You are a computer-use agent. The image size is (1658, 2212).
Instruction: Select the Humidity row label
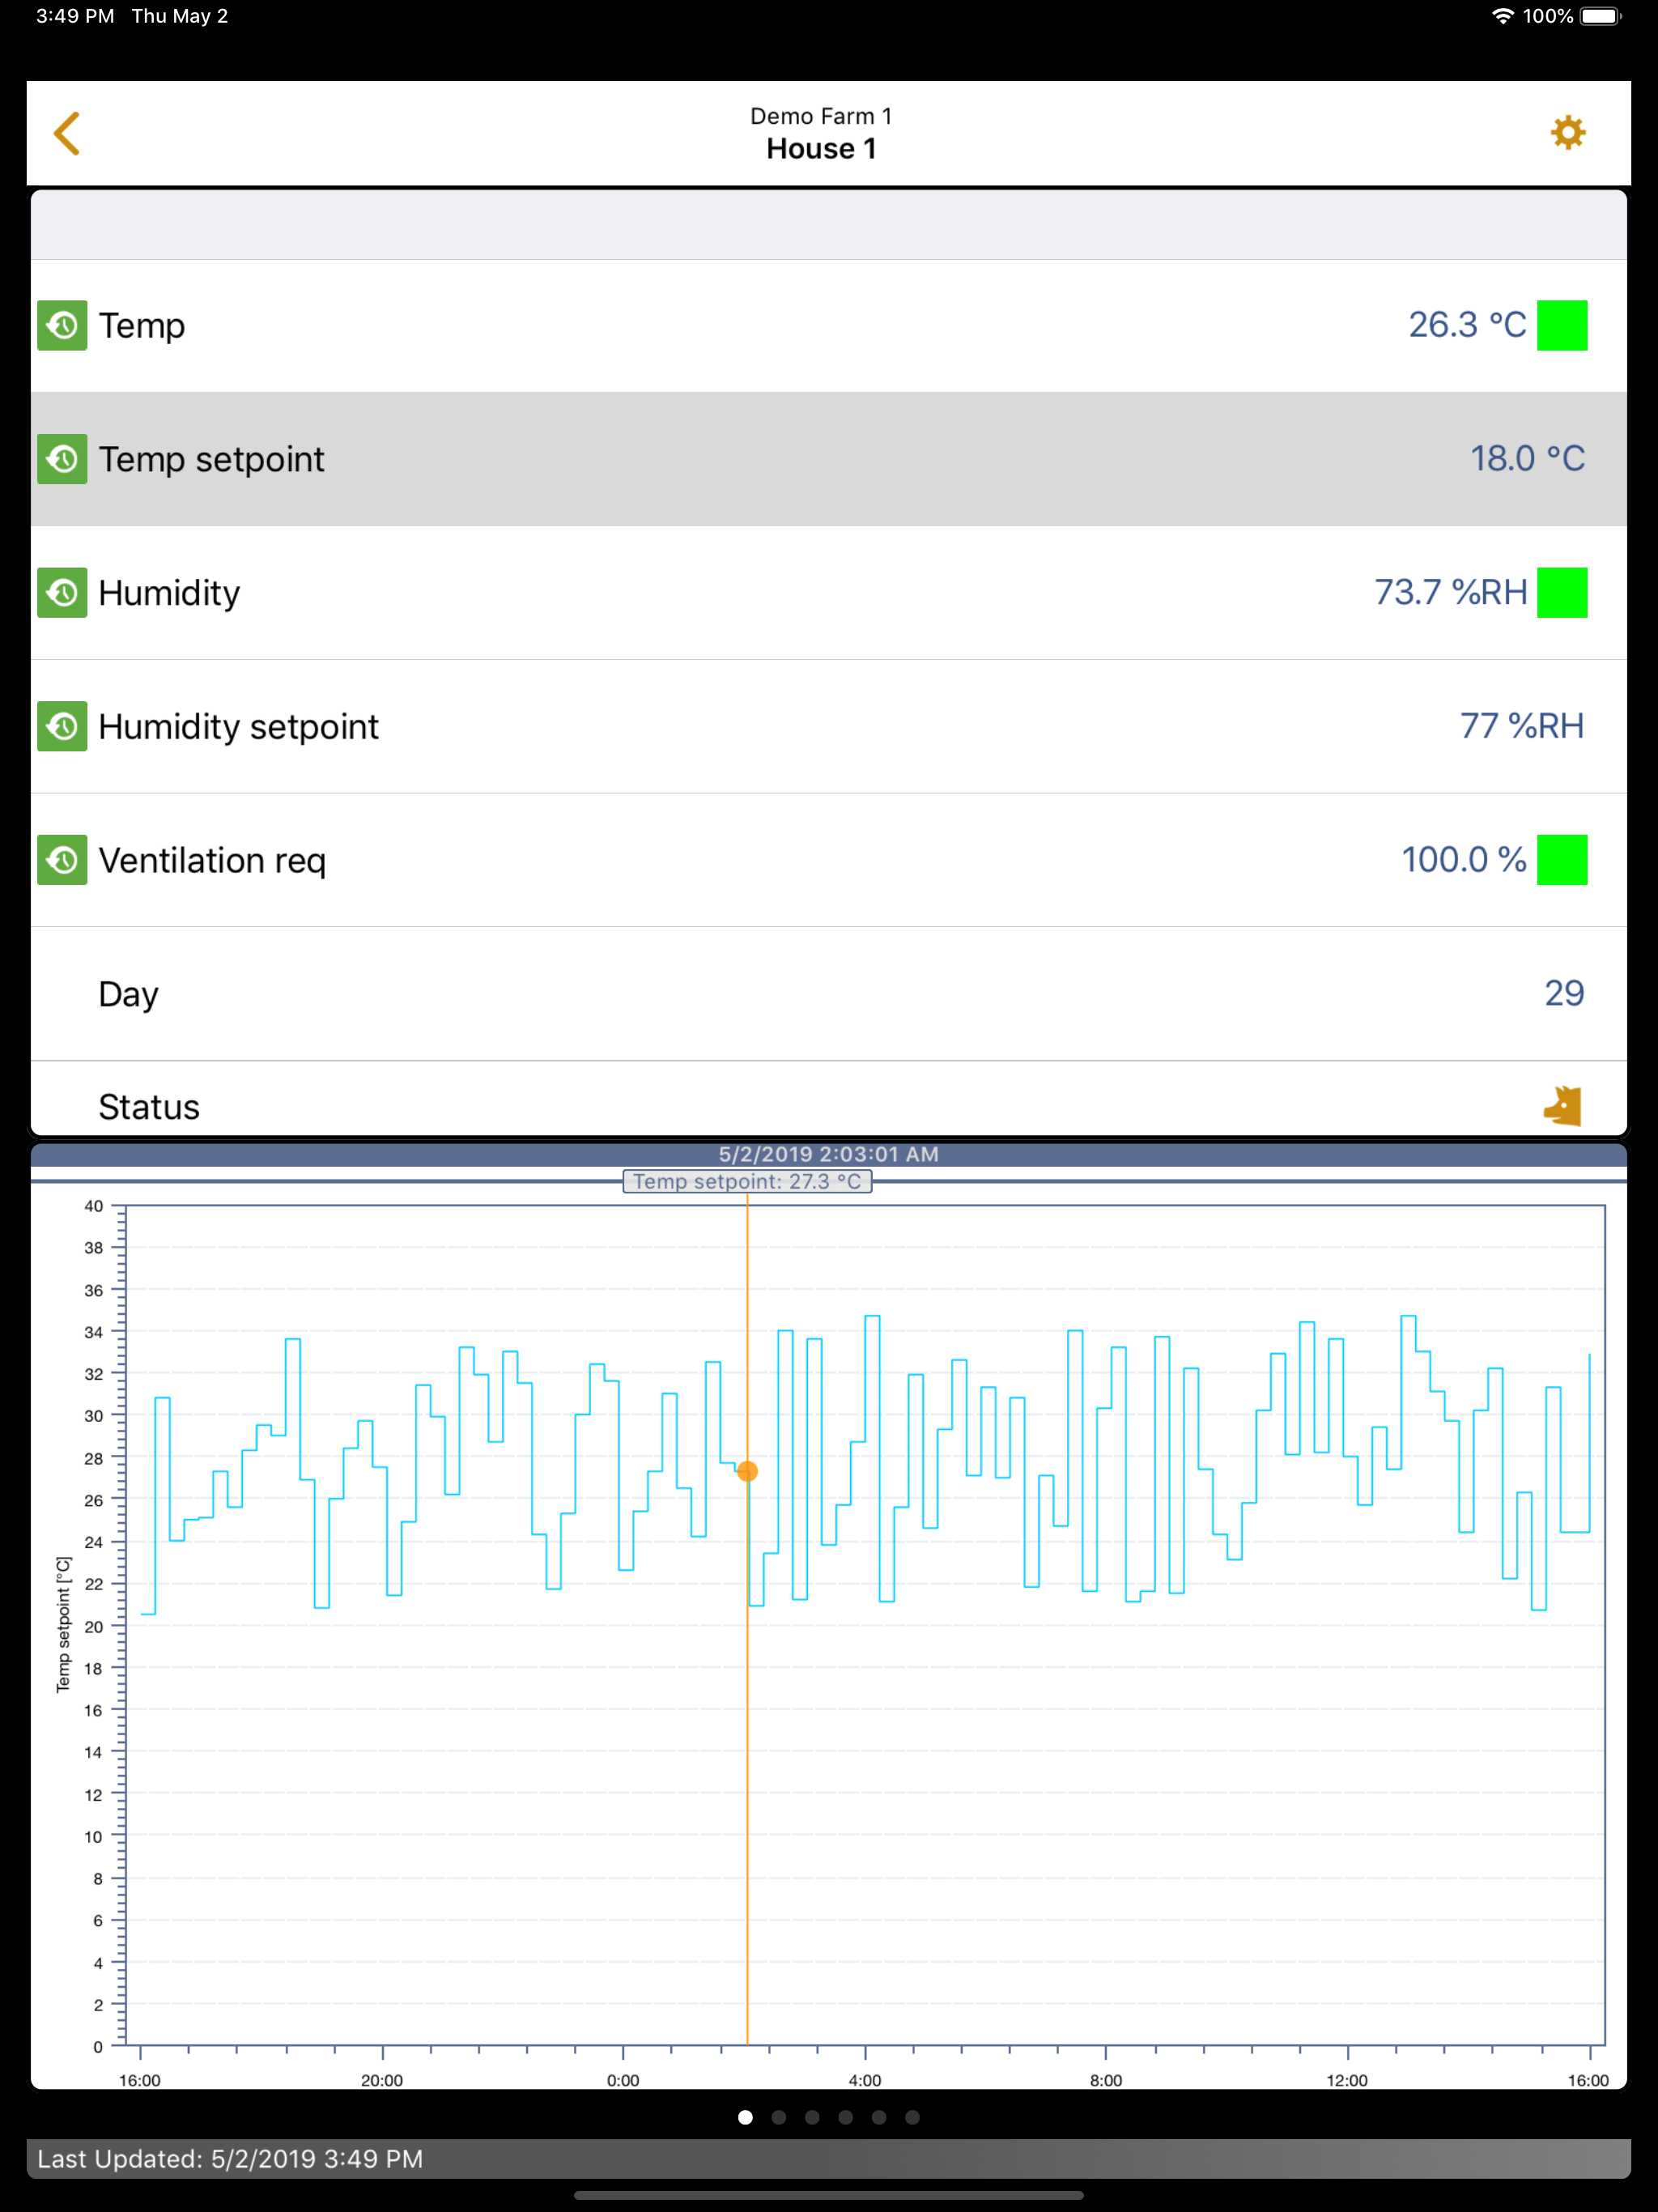(x=169, y=593)
